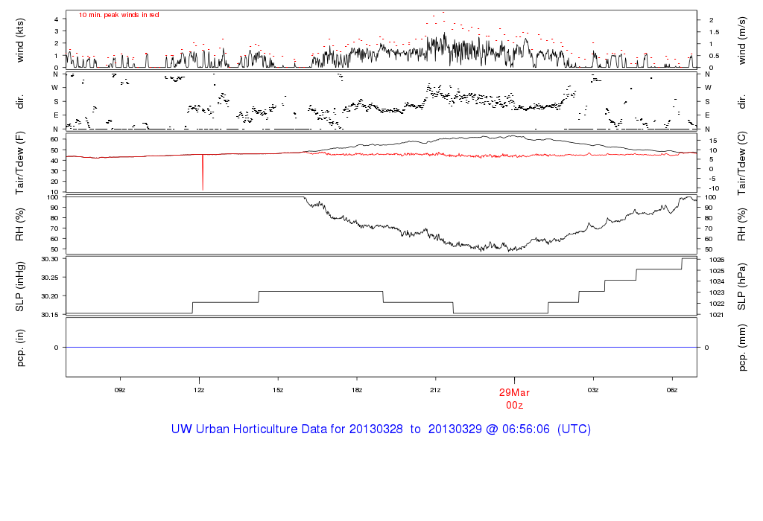Click the '21z' time axis label
Screen dimensions: 763x521
tap(435, 390)
